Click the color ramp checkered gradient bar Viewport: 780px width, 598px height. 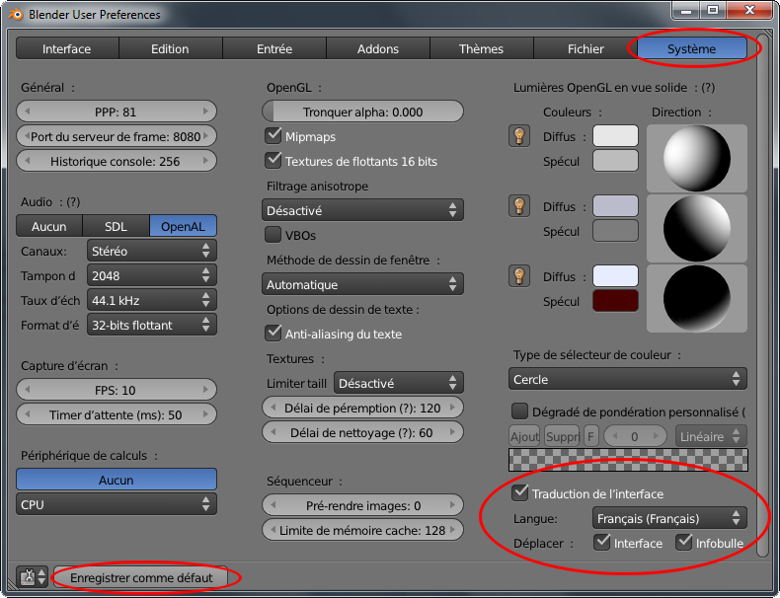coord(628,460)
